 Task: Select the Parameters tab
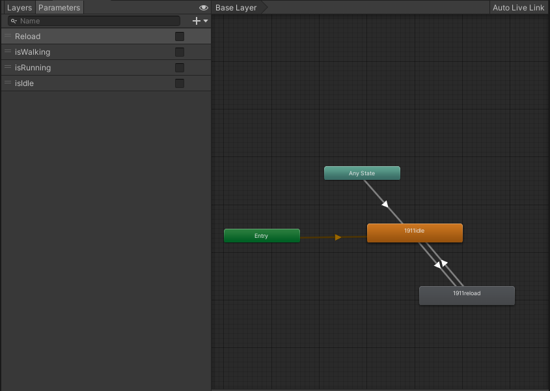[59, 7]
